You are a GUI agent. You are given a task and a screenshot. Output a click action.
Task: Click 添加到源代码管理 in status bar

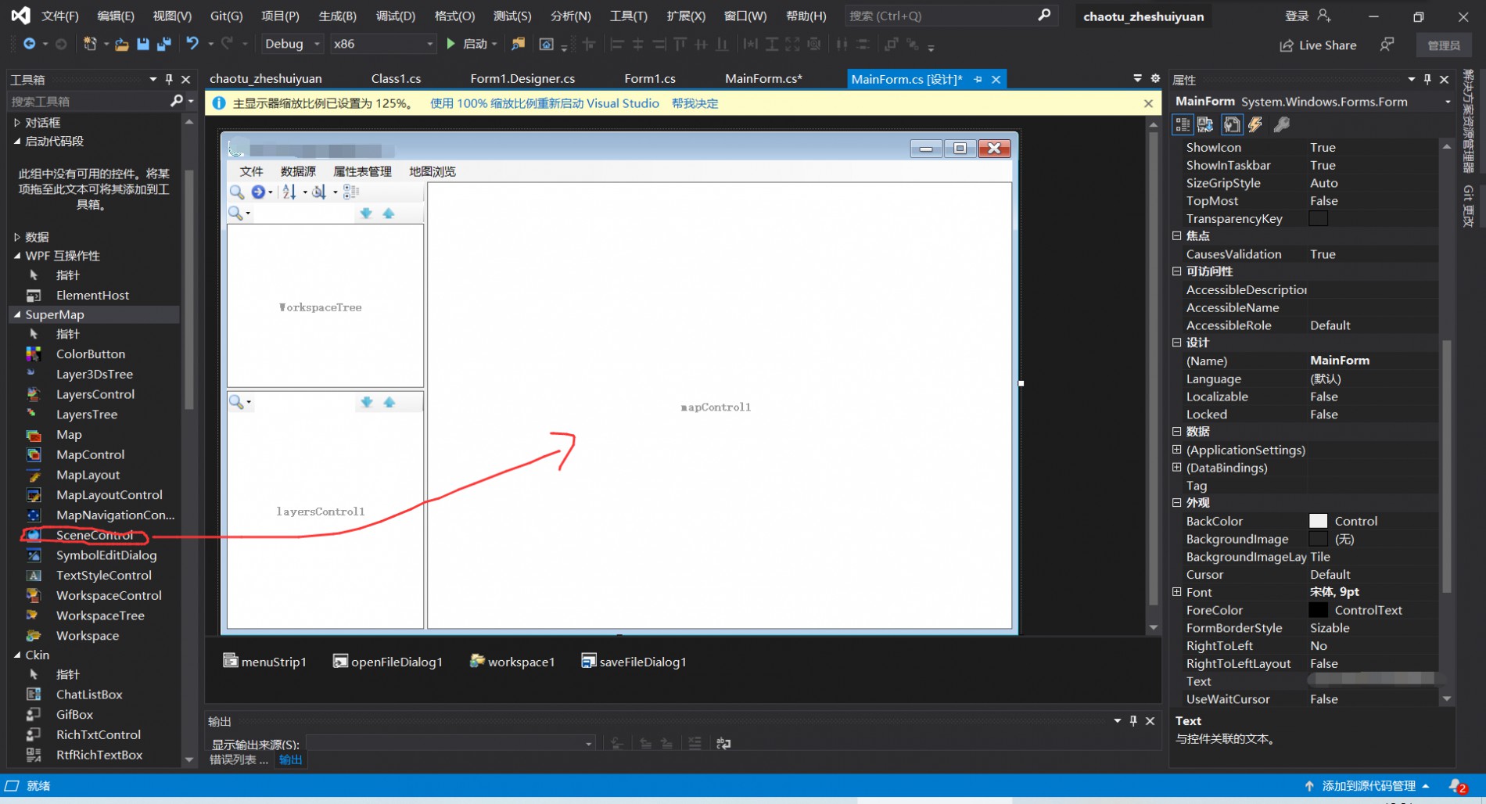click(1367, 786)
